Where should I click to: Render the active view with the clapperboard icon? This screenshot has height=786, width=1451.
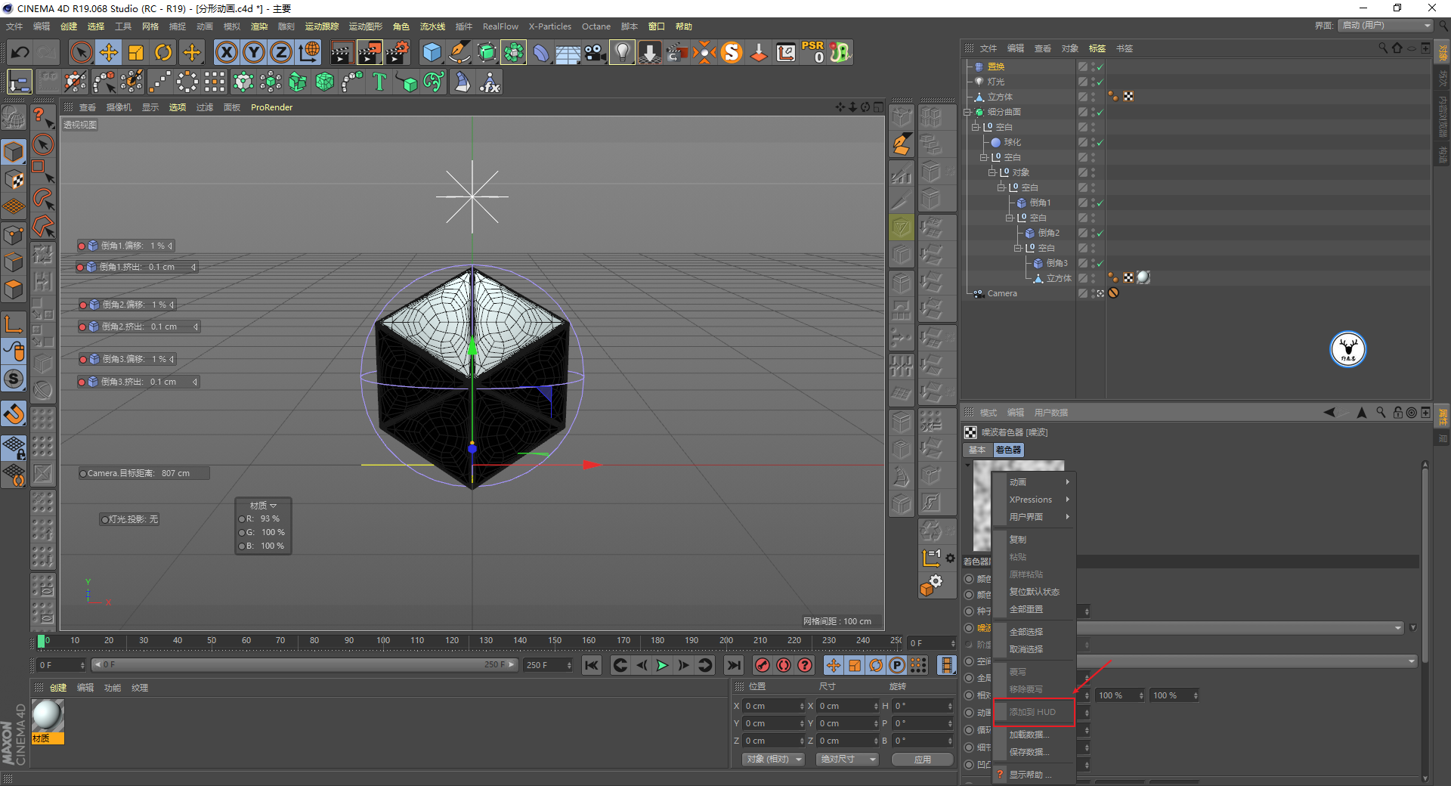342,52
